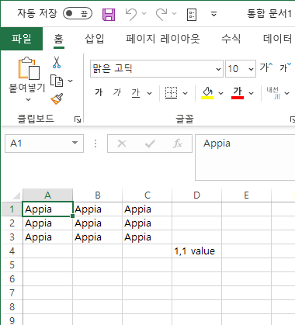This screenshot has width=295, height=325.
Task: Select column D header
Action: coord(197,195)
